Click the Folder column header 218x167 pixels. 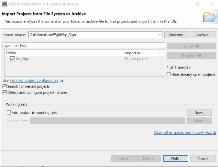tap(64, 53)
